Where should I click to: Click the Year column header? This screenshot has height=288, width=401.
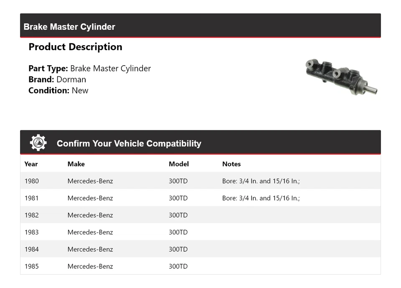click(x=31, y=164)
